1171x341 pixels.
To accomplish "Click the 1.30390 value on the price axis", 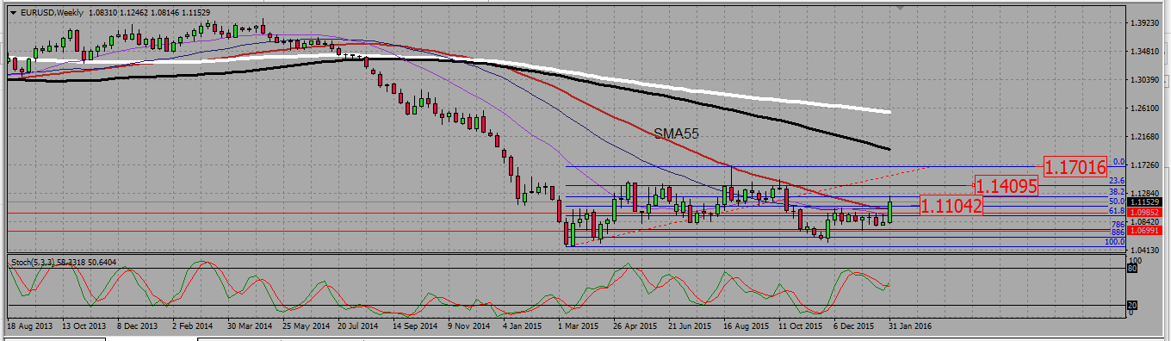I will pos(1145,80).
